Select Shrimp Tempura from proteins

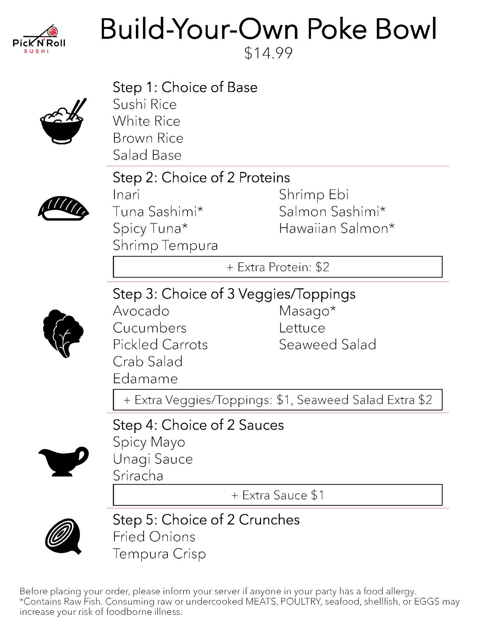[x=165, y=246]
